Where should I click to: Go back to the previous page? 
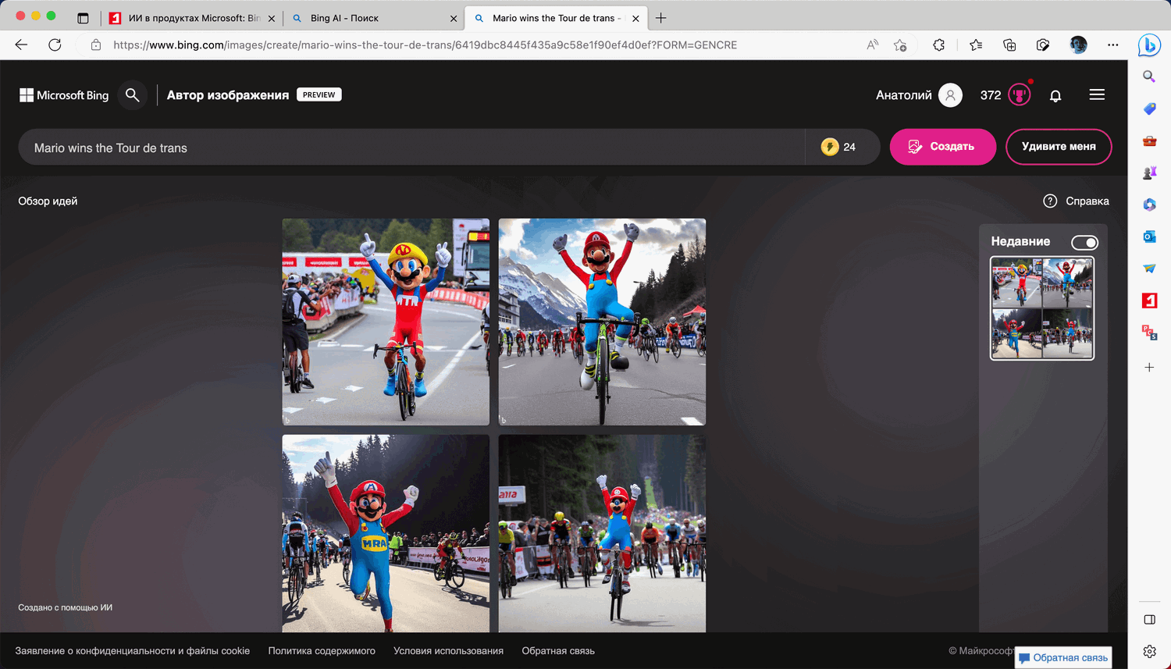pyautogui.click(x=21, y=44)
